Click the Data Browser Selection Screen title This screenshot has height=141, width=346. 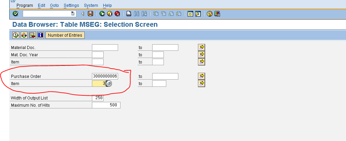point(85,24)
